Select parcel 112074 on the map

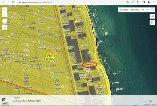[x=37, y=13]
